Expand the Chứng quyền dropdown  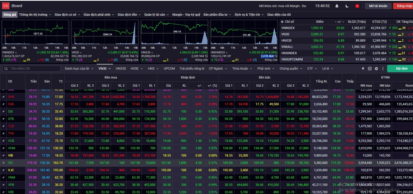(x=291, y=69)
